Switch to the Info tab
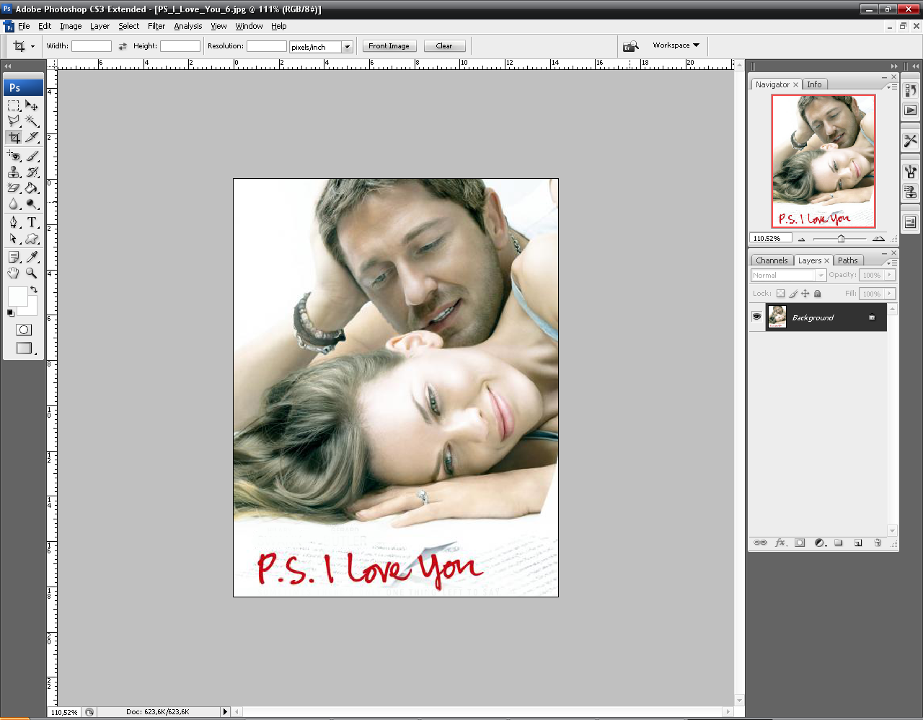 coord(814,84)
